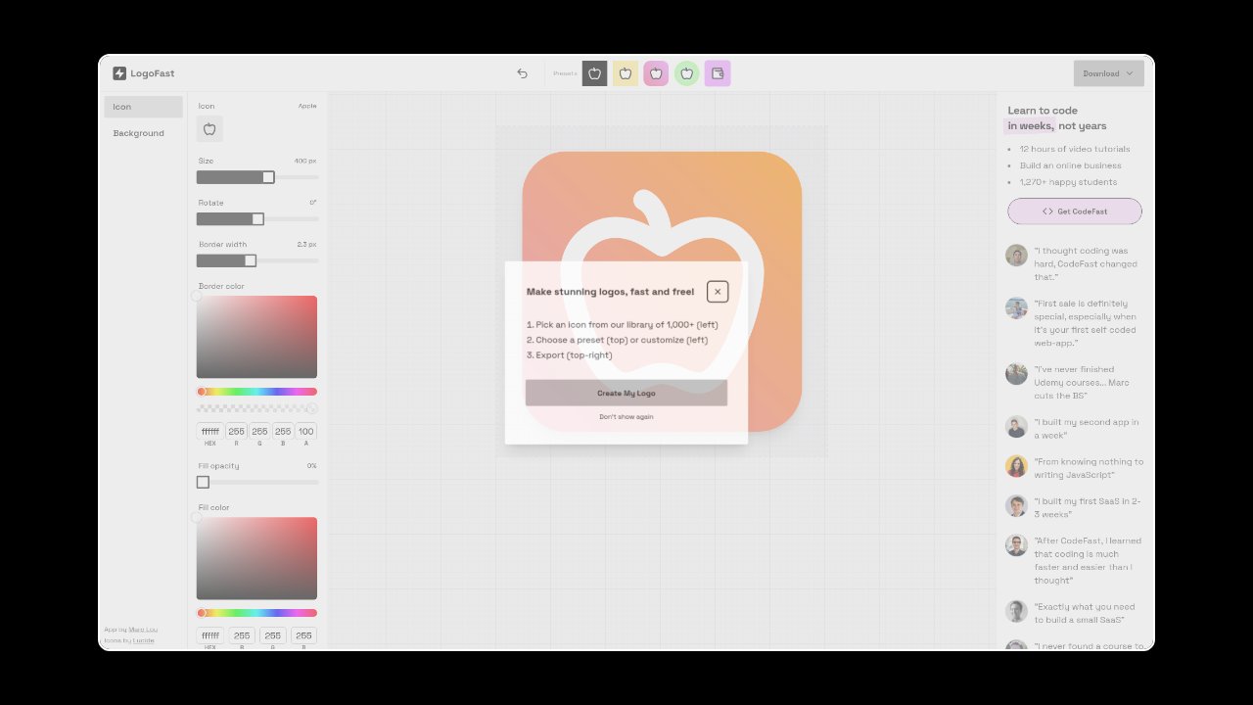The height and width of the screenshot is (705, 1253).
Task: Click avatar beside "From knowing nothing to writing JavaScript"
Action: [1016, 466]
